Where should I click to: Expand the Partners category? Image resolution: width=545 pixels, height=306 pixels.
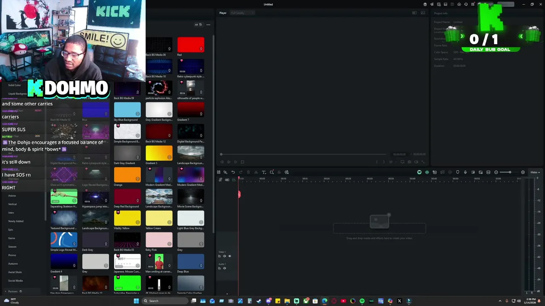pos(13,292)
